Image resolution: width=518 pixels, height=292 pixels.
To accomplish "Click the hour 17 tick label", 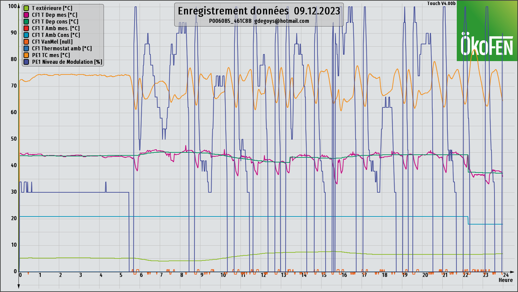I will [364, 275].
